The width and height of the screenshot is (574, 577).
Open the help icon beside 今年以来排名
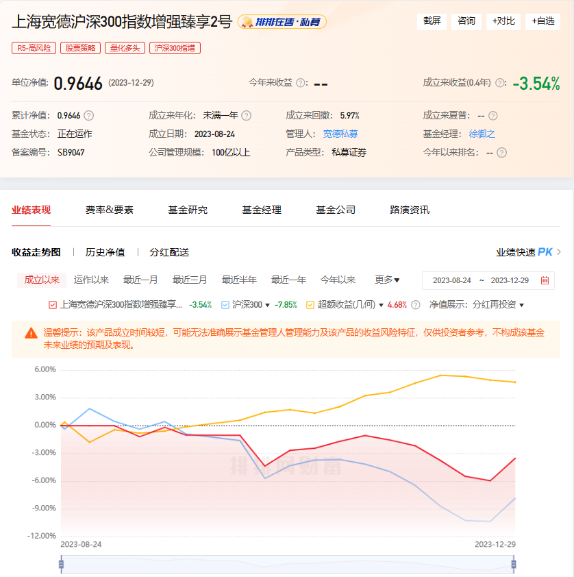coord(502,152)
